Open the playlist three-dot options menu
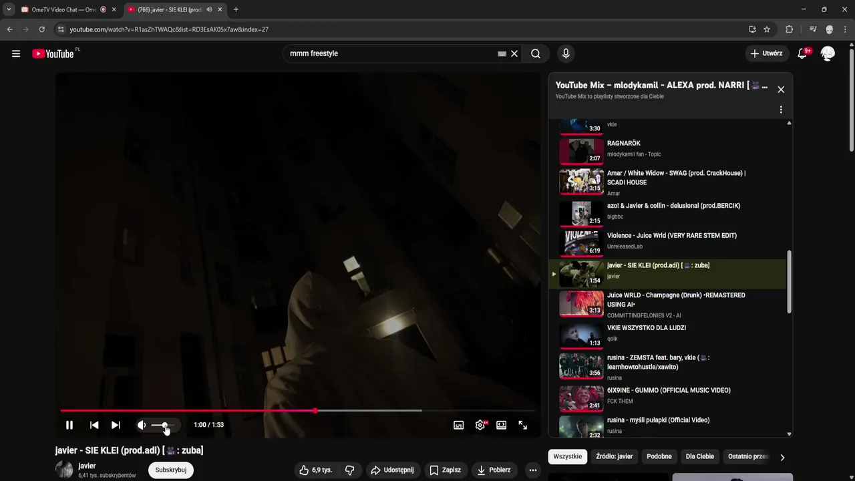This screenshot has width=855, height=481. pos(781,110)
